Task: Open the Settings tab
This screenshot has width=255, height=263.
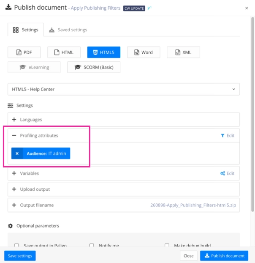Action: [x=26, y=30]
